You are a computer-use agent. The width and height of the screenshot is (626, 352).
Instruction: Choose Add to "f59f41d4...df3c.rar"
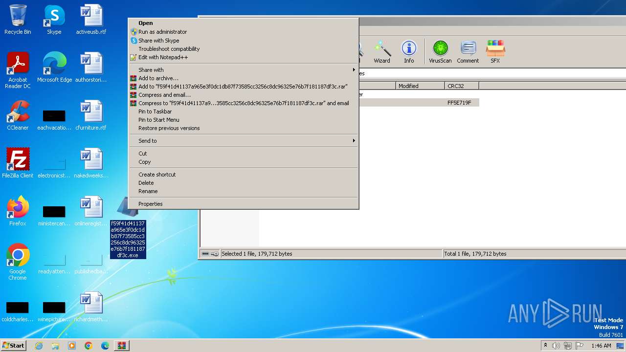(x=243, y=87)
